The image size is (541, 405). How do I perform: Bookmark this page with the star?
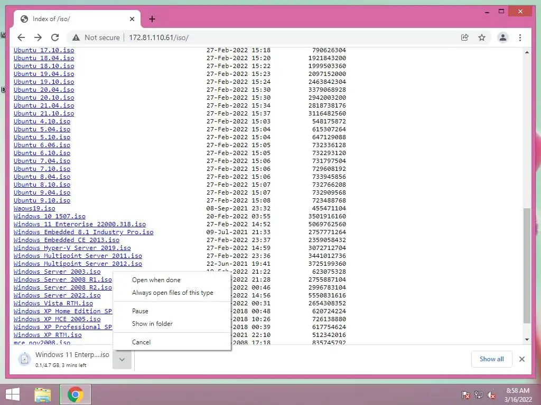(482, 37)
